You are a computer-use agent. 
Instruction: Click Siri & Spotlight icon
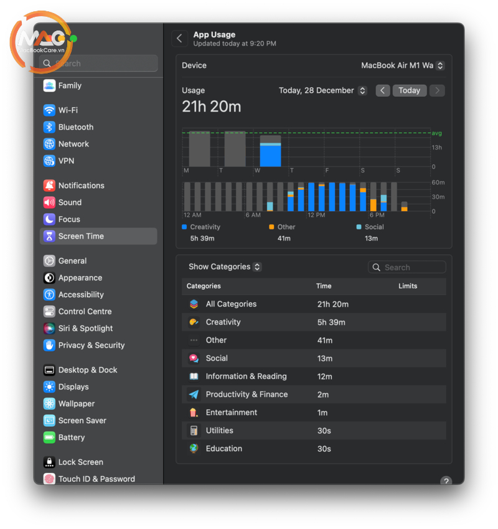pyautogui.click(x=49, y=328)
